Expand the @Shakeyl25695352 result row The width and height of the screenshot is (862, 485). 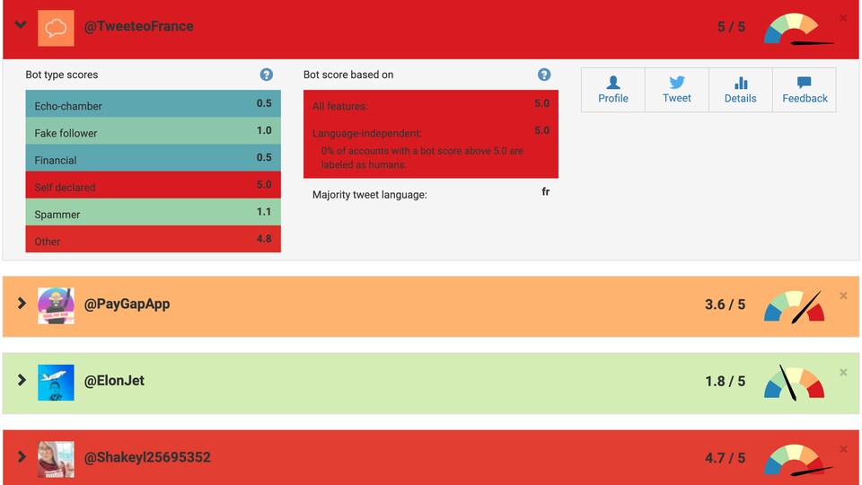22,456
